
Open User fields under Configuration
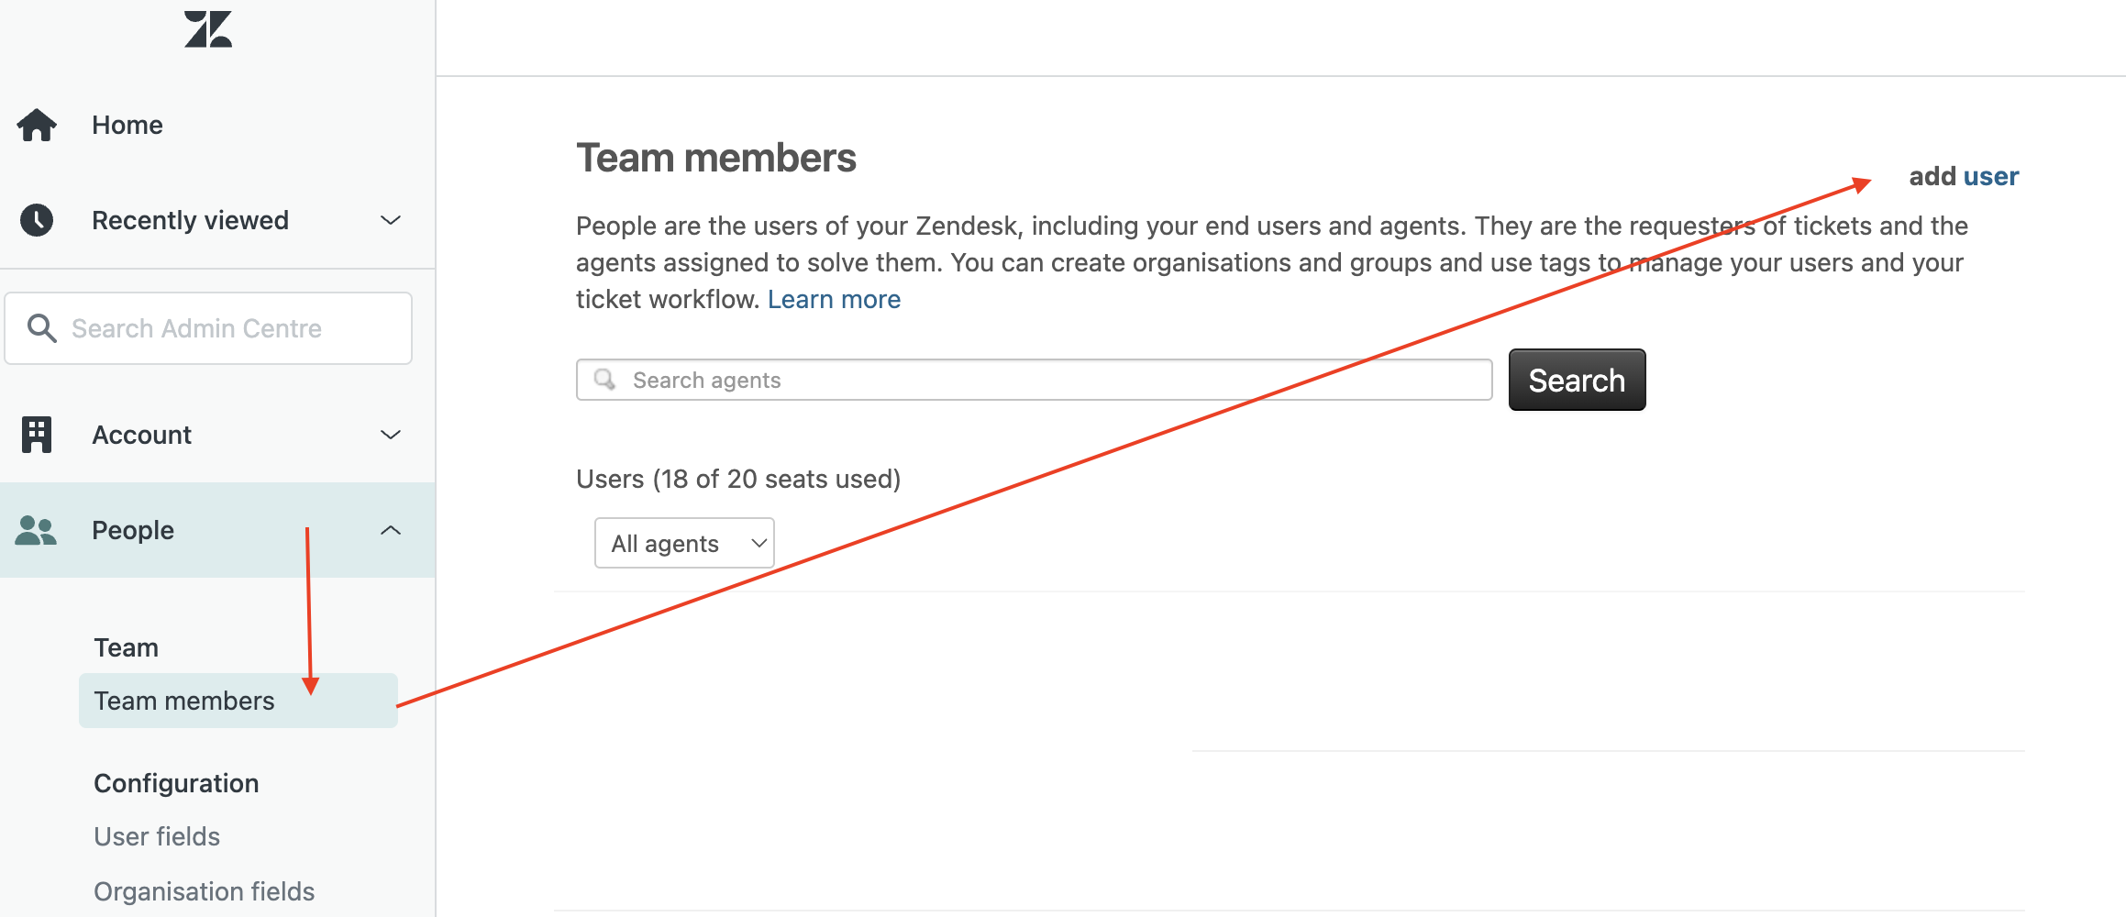click(x=156, y=835)
